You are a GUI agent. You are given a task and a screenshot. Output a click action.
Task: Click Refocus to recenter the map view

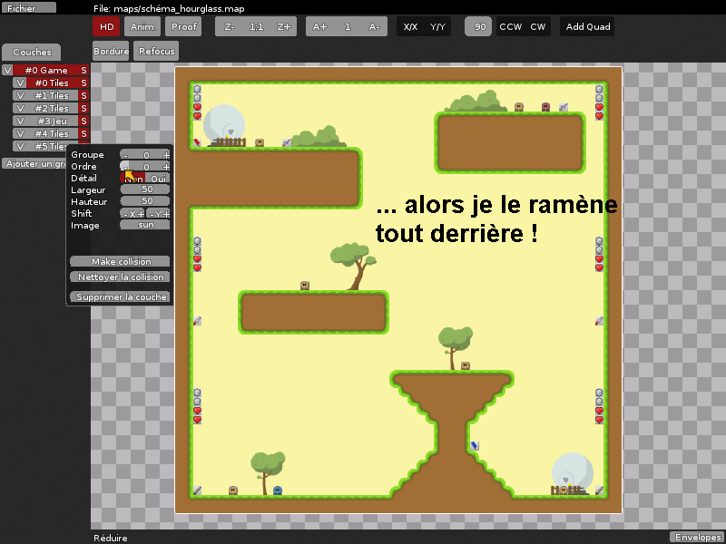(x=155, y=51)
